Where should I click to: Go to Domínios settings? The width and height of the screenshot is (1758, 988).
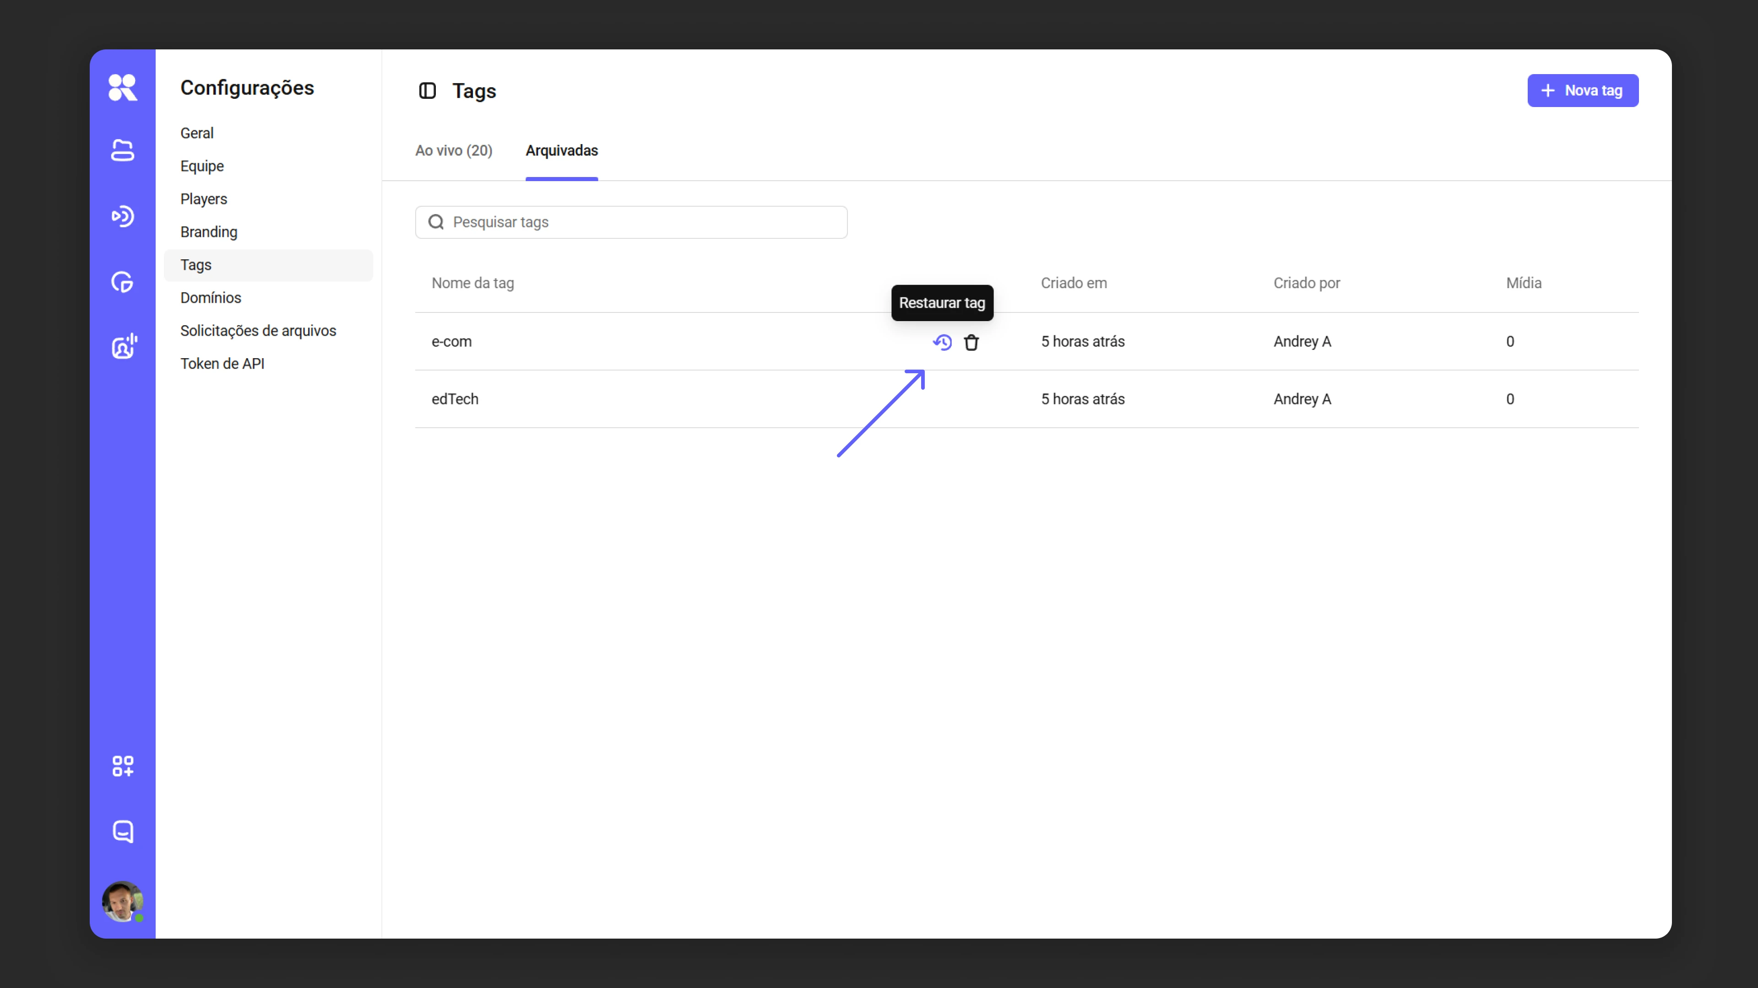[x=211, y=298]
